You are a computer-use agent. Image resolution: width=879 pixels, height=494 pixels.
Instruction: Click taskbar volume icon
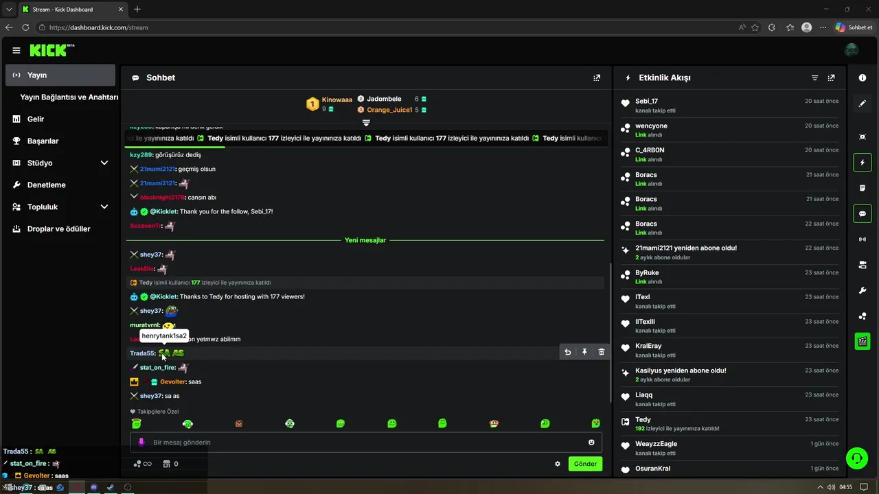tap(832, 487)
